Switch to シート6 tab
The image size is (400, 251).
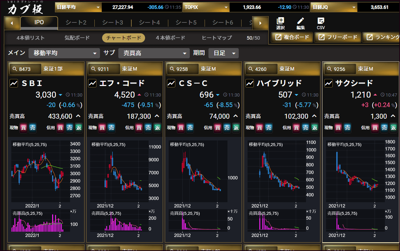[223, 22]
